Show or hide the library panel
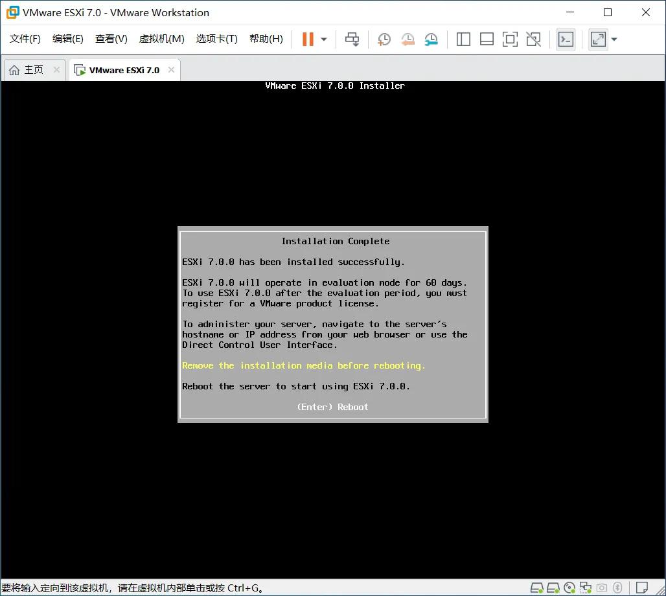Image resolution: width=666 pixels, height=596 pixels. (x=463, y=39)
